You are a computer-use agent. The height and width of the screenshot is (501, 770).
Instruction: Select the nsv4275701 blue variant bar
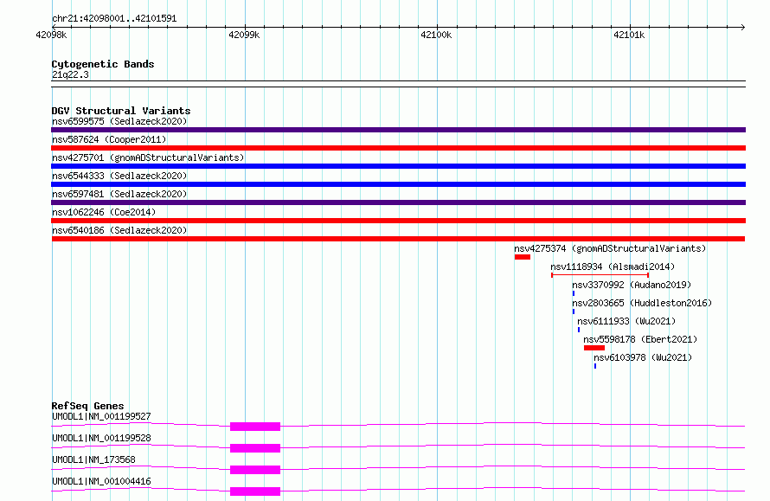398,166
